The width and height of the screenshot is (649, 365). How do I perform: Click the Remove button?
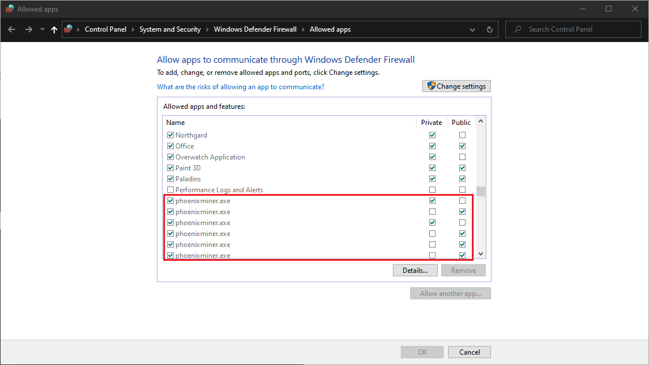point(463,271)
